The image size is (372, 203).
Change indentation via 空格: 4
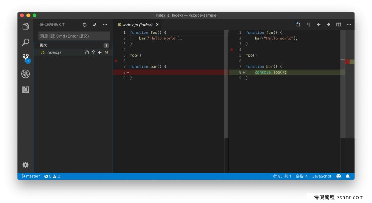[302, 176]
